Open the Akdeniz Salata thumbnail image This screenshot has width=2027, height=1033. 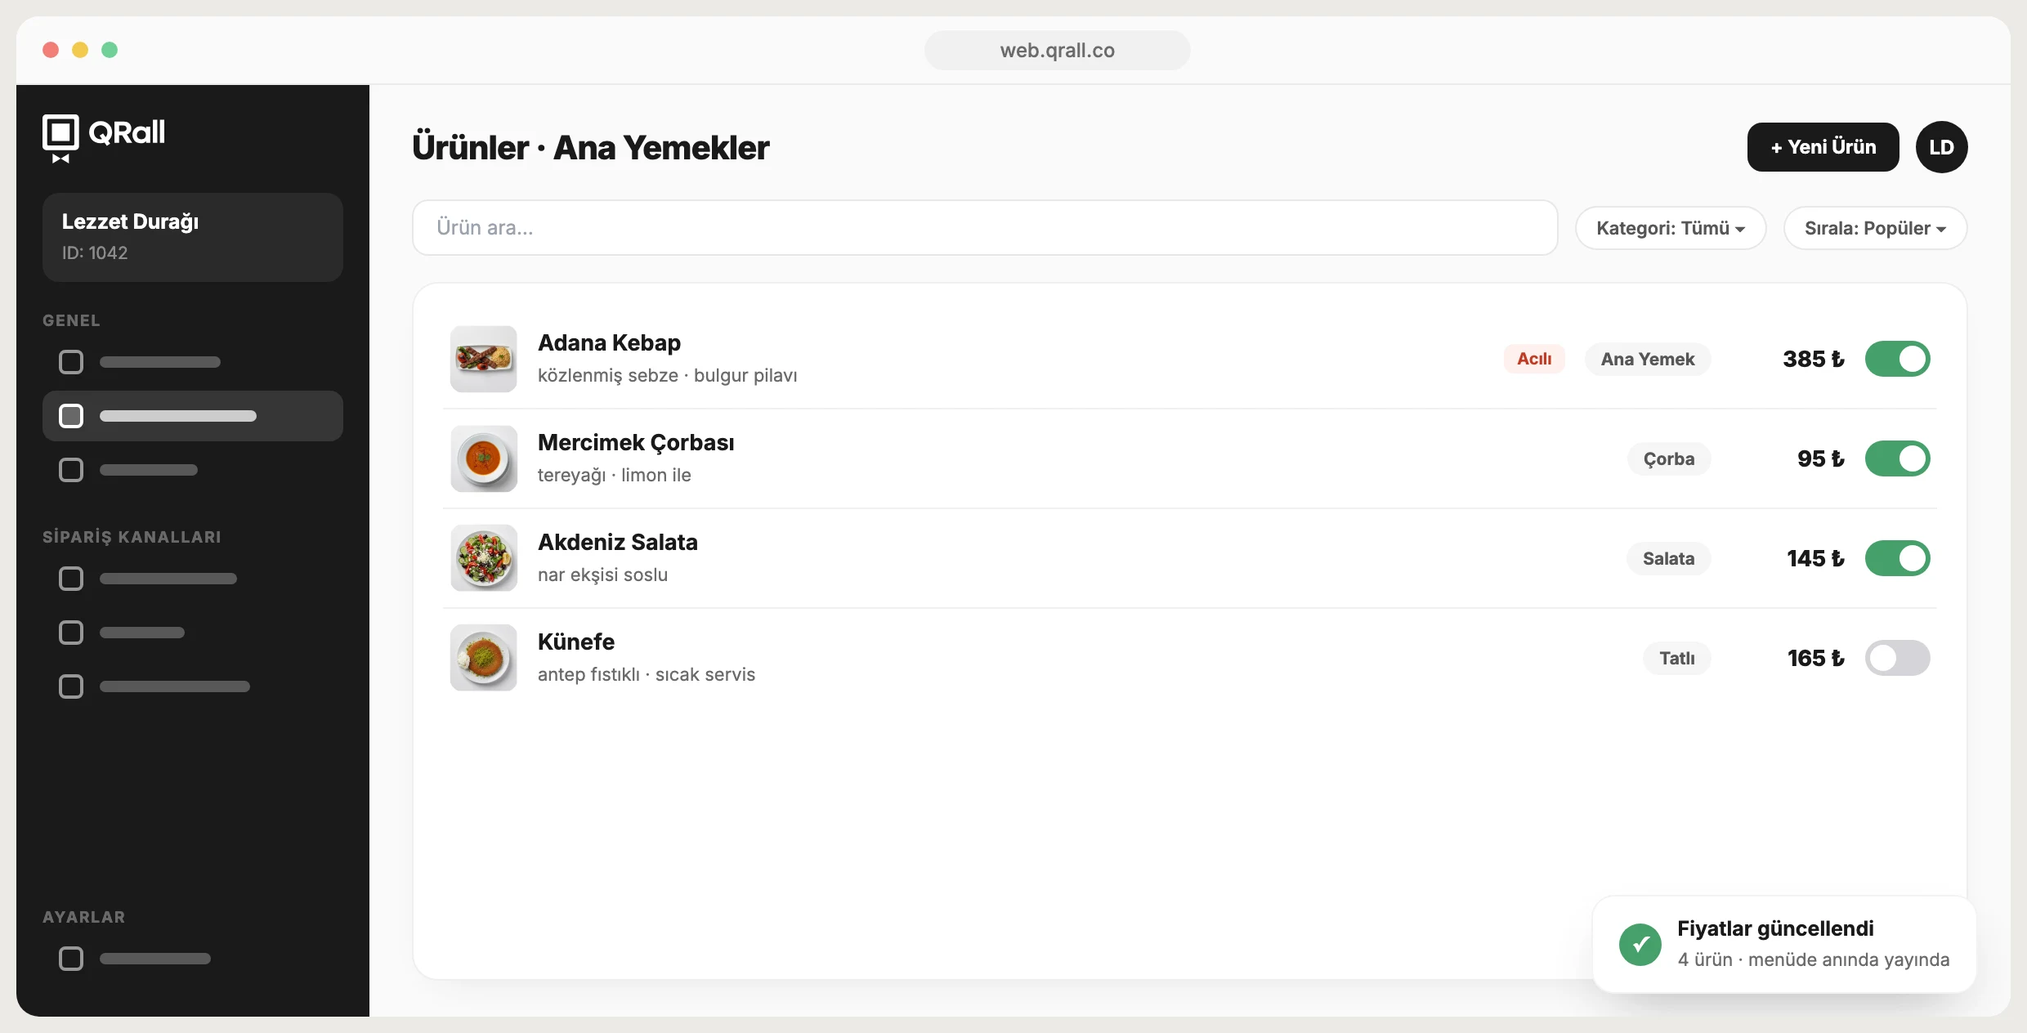pyautogui.click(x=484, y=558)
